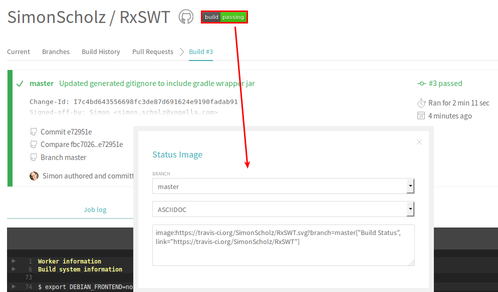Click the Branch master link
This screenshot has width=498, height=292.
point(64,157)
